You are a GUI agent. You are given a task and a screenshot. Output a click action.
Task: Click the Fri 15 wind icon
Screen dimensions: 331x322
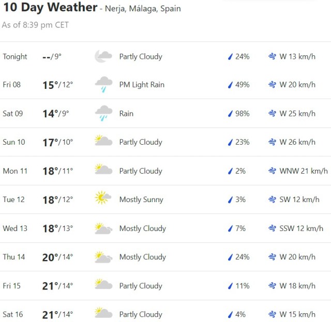pos(272,285)
